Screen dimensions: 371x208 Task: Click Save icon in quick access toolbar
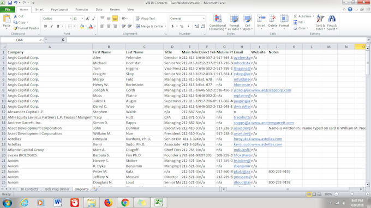click(10, 3)
